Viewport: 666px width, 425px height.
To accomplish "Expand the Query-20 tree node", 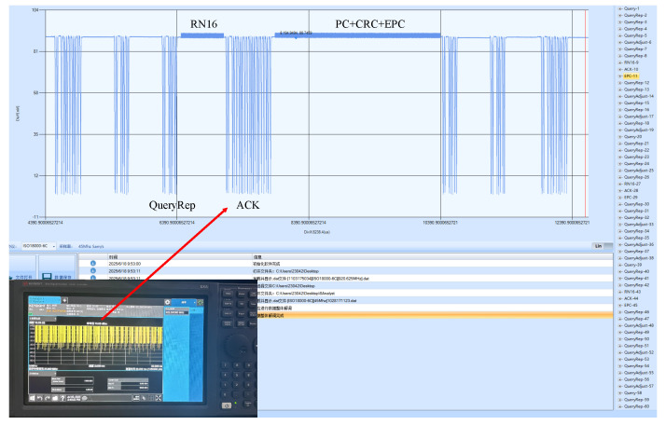I will point(620,137).
